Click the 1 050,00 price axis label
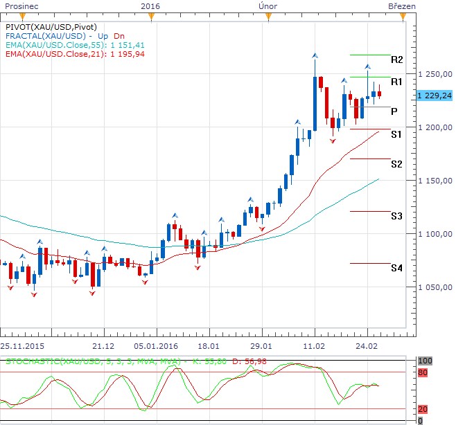 [435, 287]
